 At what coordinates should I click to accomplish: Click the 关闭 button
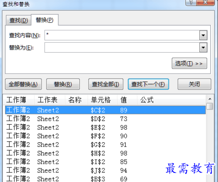tap(194, 84)
